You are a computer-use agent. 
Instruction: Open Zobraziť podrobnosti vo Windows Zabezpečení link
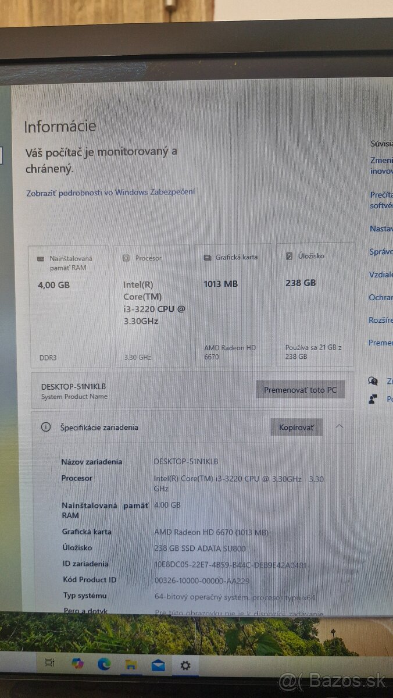[110, 193]
